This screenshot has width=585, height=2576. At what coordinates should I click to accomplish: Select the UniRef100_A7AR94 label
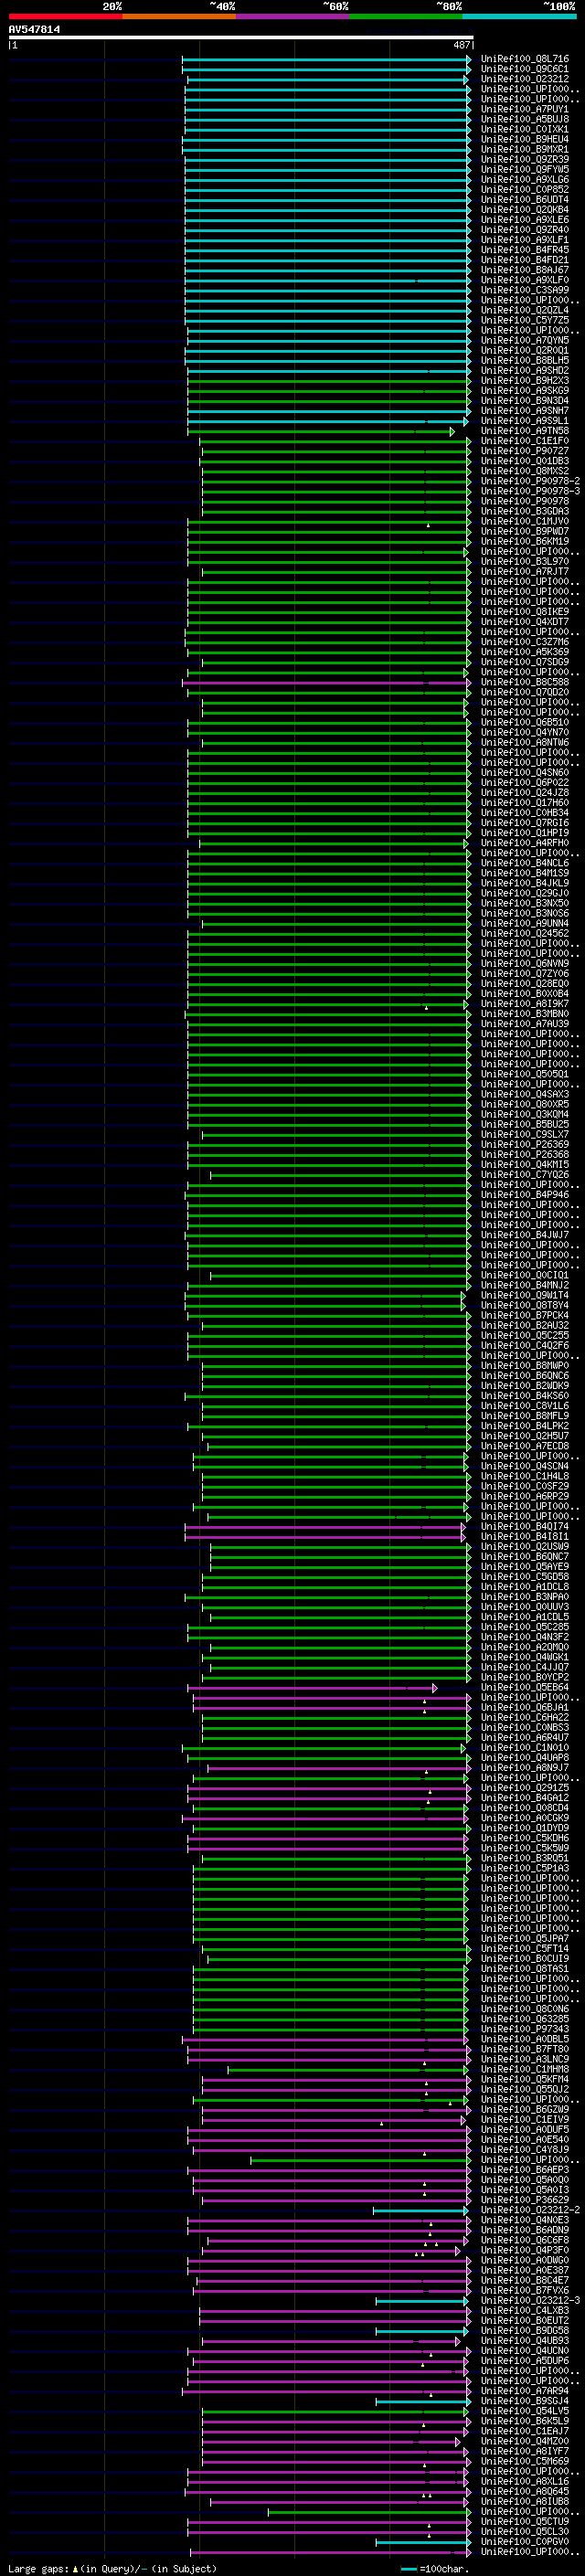pyautogui.click(x=524, y=2391)
